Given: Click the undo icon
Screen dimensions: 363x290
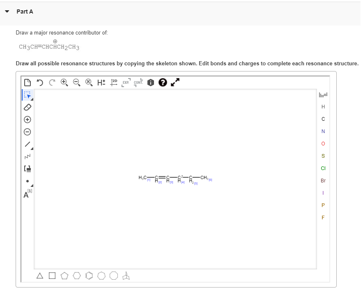Looking at the screenshot, I should (x=40, y=82).
